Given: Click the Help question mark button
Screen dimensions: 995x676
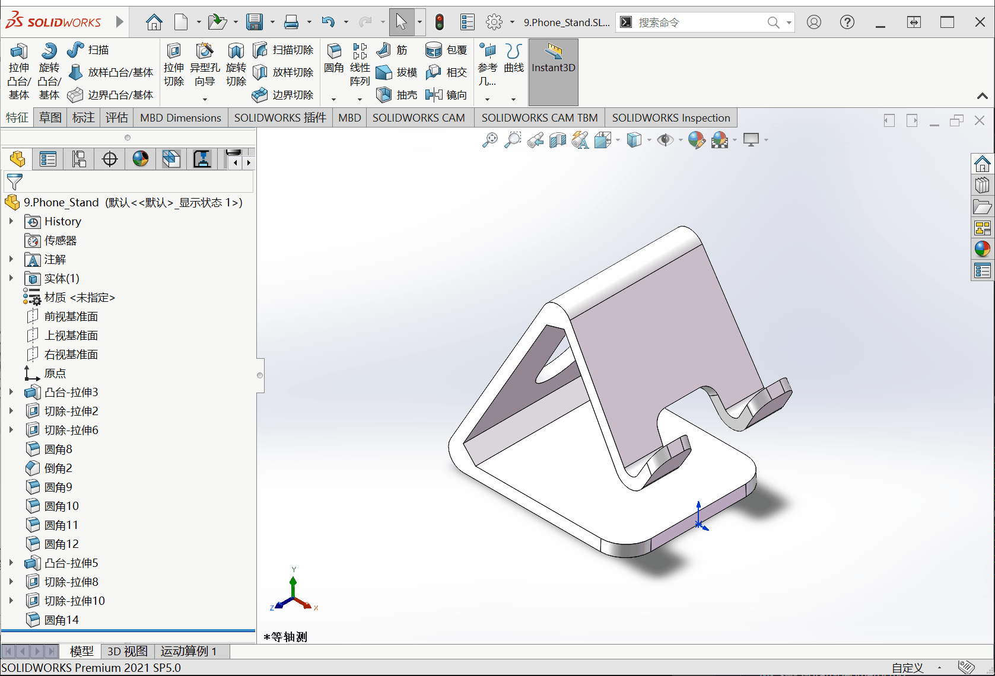Looking at the screenshot, I should [847, 23].
